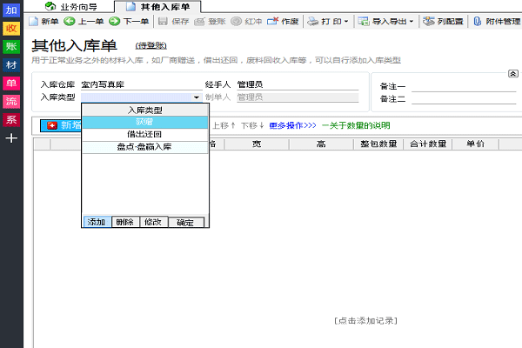This screenshot has height=348, width=522.
Task: Click the 经手人 handler field
Action: [x=298, y=84]
